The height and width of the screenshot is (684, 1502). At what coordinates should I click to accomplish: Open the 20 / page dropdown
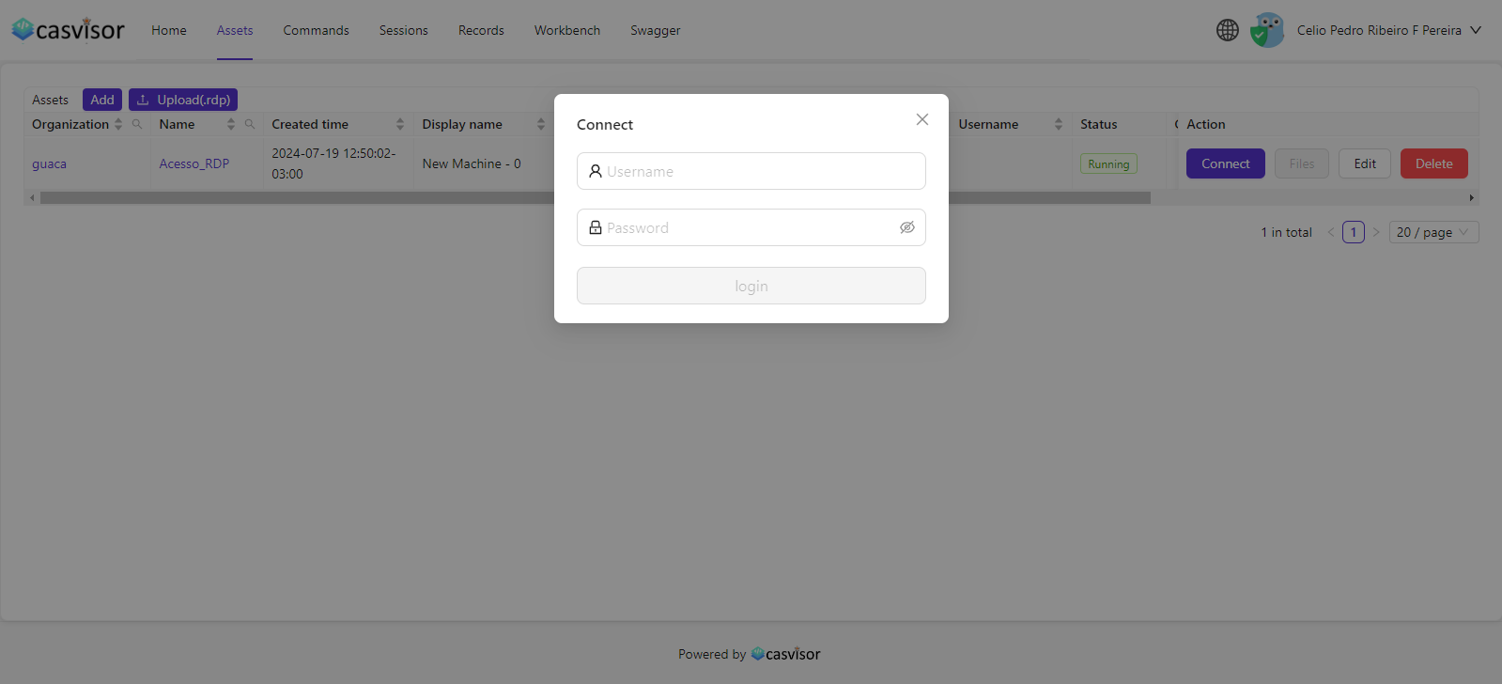pyautogui.click(x=1433, y=232)
